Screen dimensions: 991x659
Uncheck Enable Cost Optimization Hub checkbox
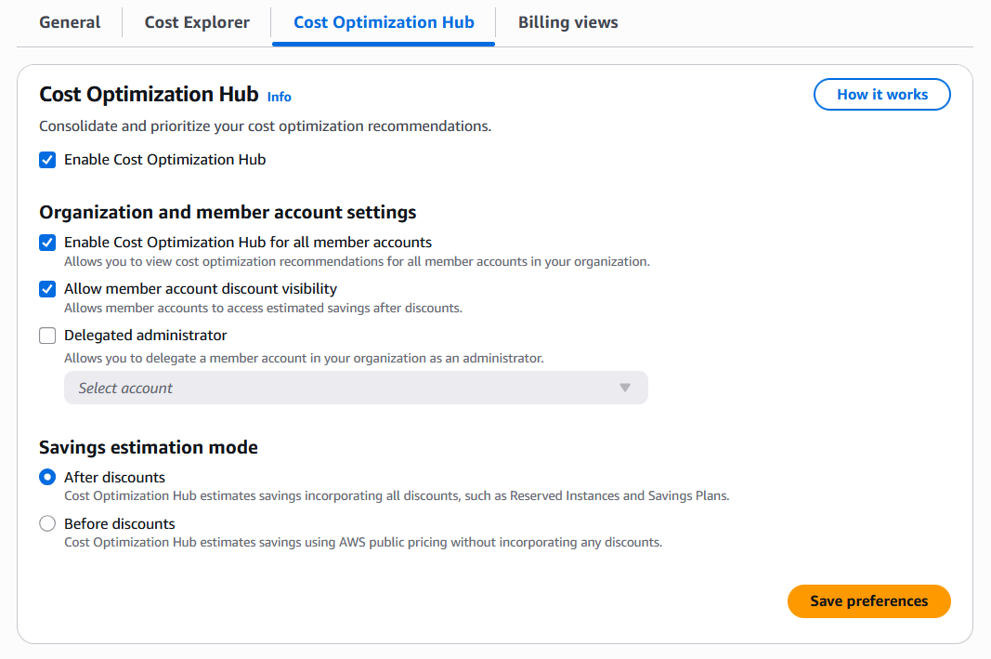tap(47, 159)
